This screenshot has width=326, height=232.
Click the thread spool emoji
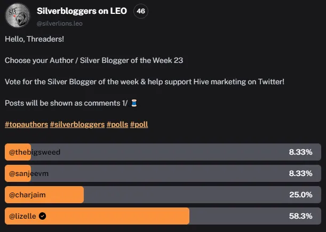133,103
